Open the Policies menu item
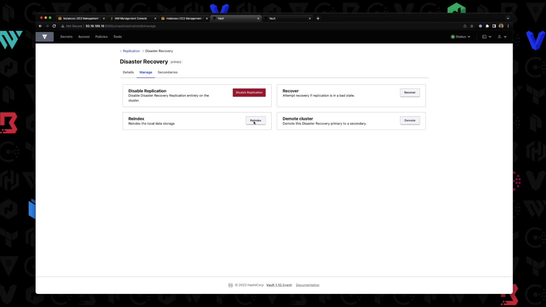 (101, 37)
